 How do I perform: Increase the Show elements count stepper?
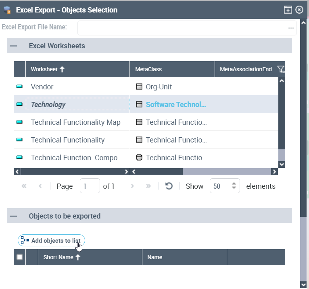pos(234,184)
